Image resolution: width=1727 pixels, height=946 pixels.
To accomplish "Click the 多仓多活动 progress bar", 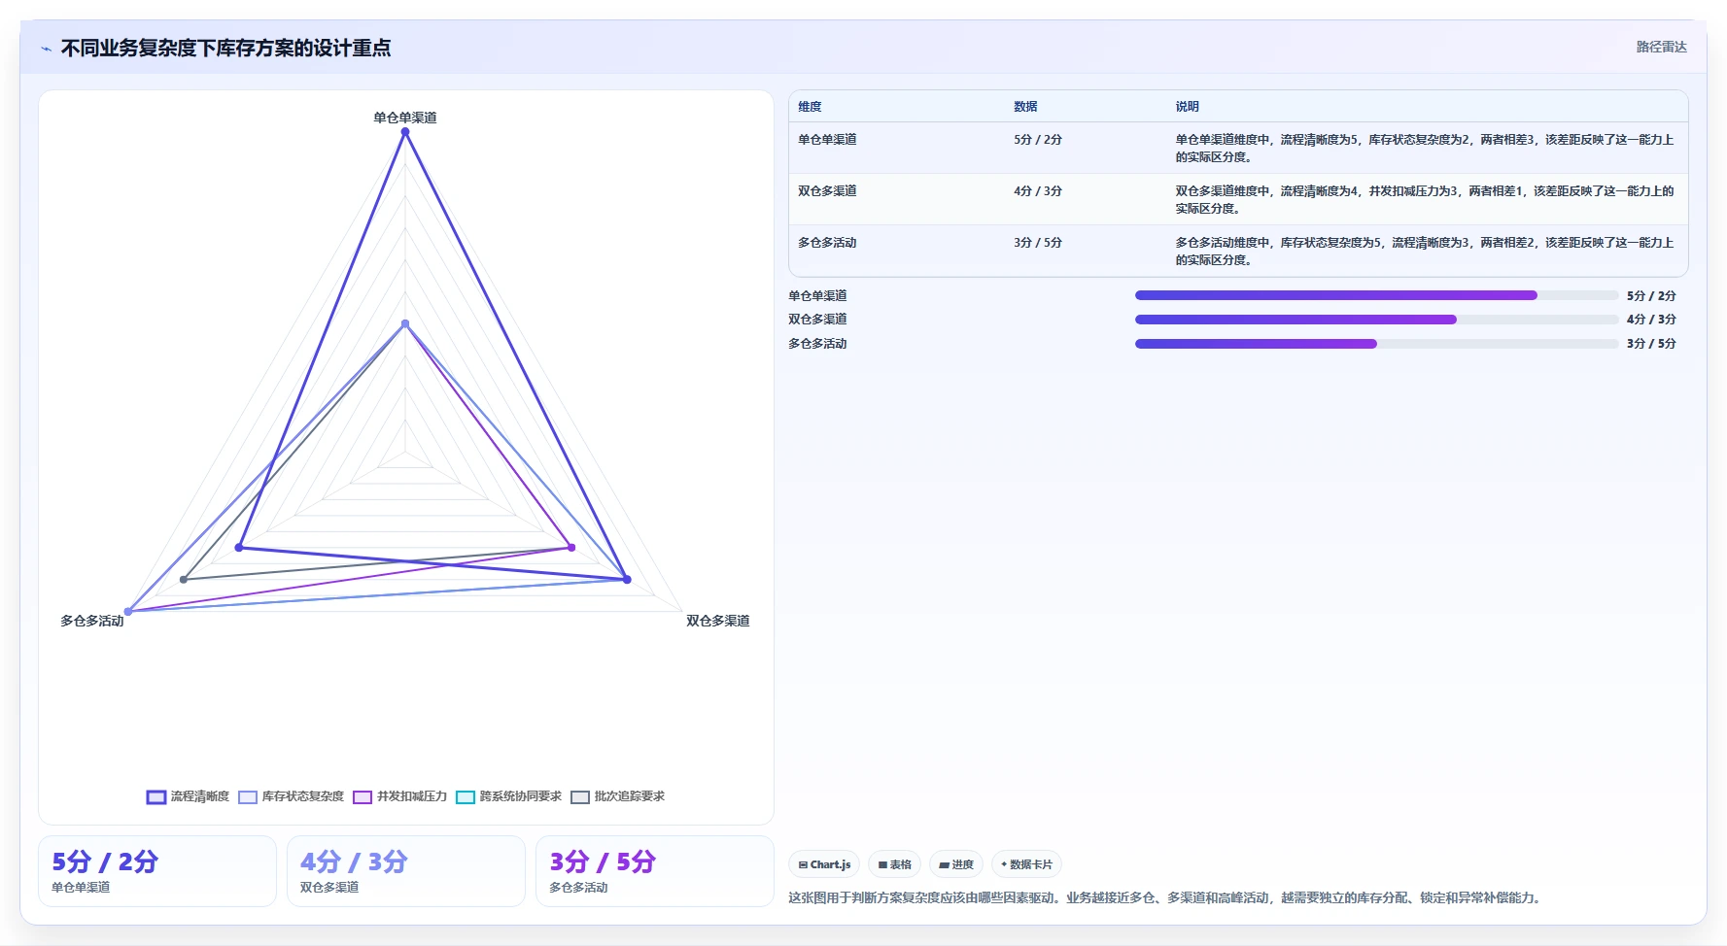I will 1376,344.
